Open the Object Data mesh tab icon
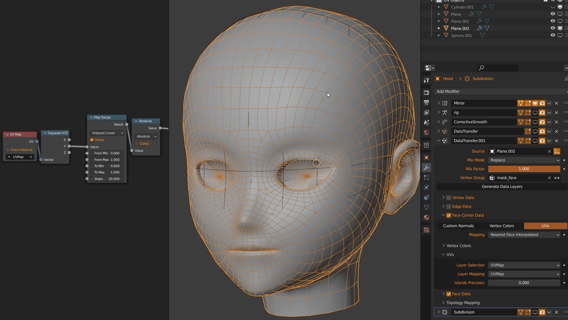568x320 pixels. click(x=426, y=207)
